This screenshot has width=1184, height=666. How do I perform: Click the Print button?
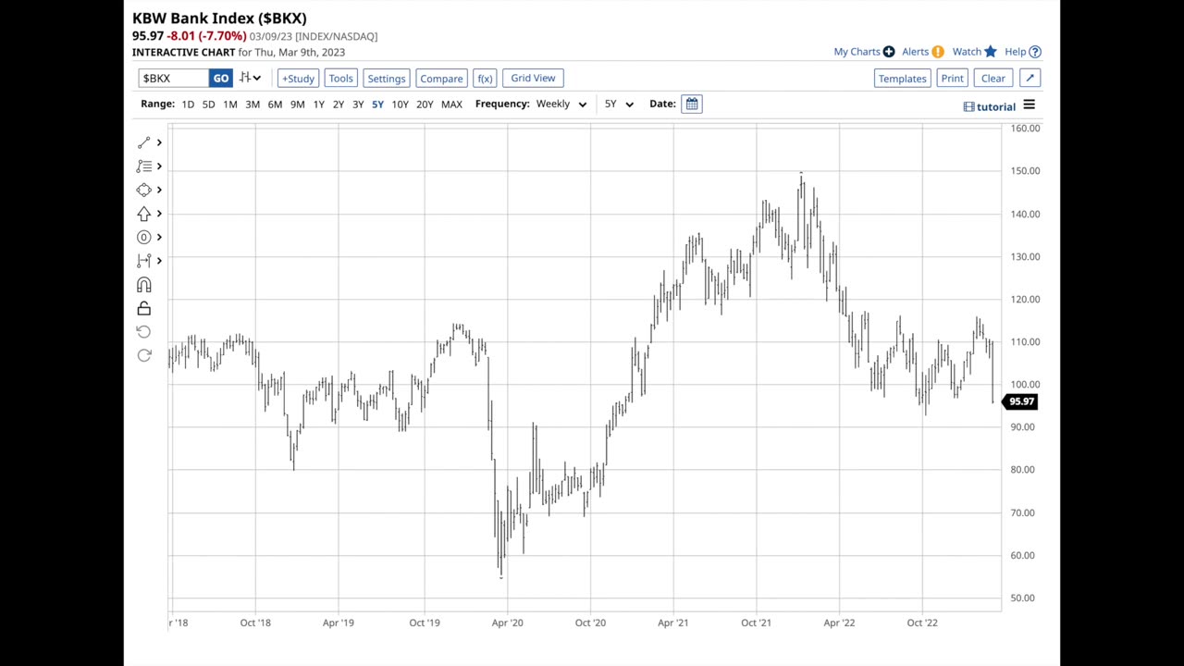pyautogui.click(x=952, y=79)
